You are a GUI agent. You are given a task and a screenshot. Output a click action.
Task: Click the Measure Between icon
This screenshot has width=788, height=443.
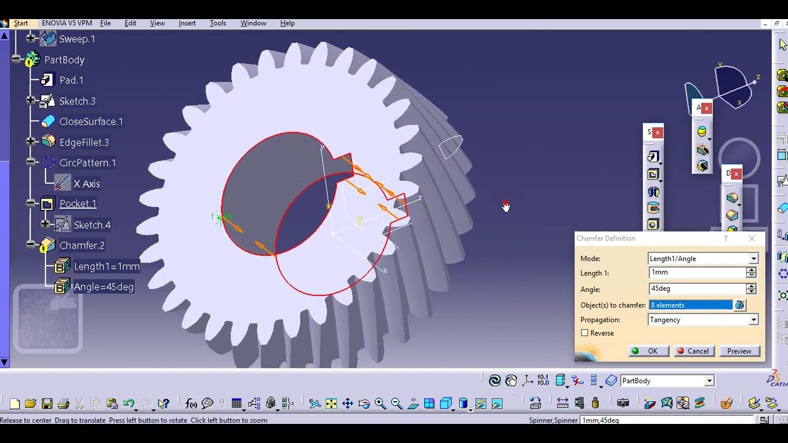pos(563,404)
